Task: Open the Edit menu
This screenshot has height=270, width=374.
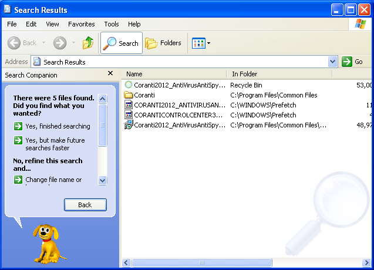Action: pos(31,24)
